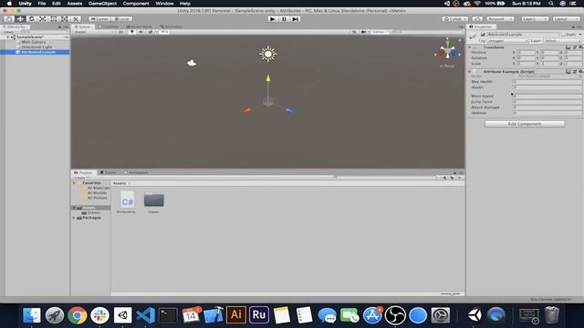Click the Play button
Image resolution: width=584 pixels, height=328 pixels.
click(x=273, y=19)
